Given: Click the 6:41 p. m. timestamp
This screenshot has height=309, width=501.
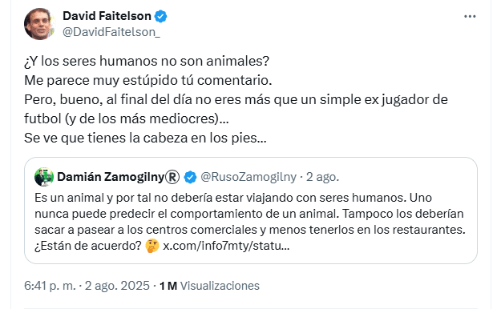Looking at the screenshot, I should [50, 286].
